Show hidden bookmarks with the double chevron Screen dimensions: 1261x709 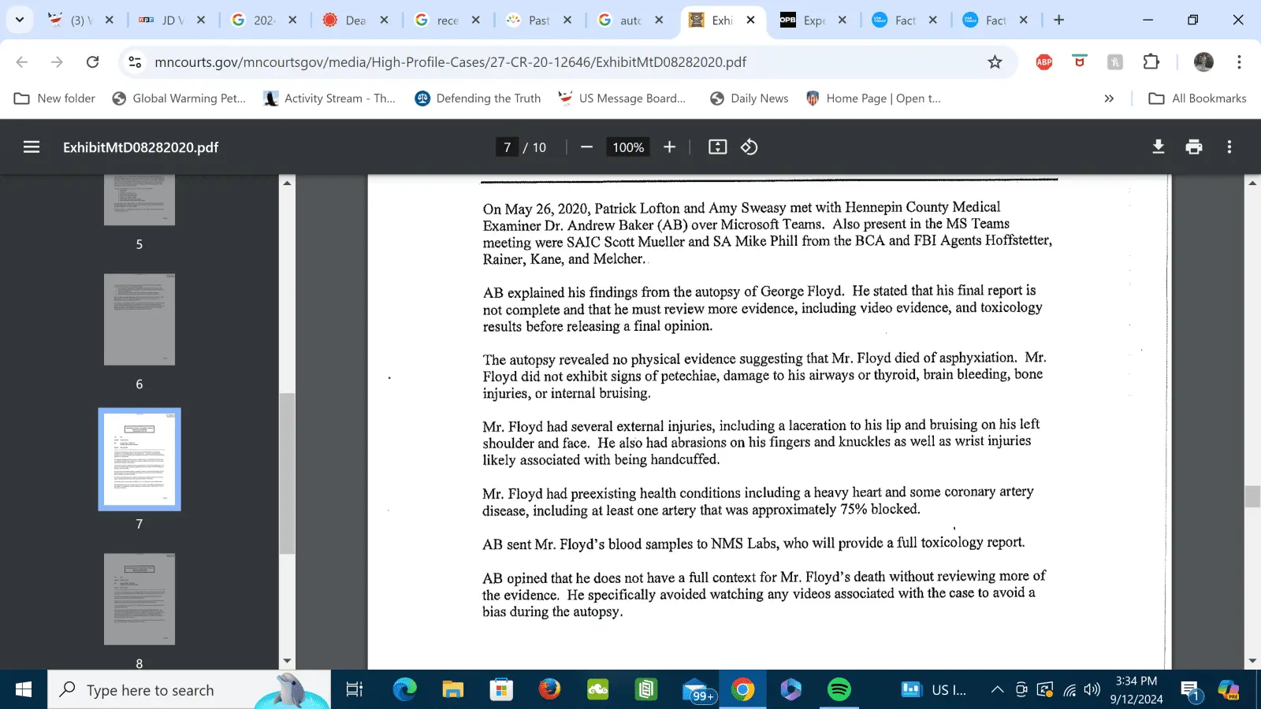(1109, 98)
